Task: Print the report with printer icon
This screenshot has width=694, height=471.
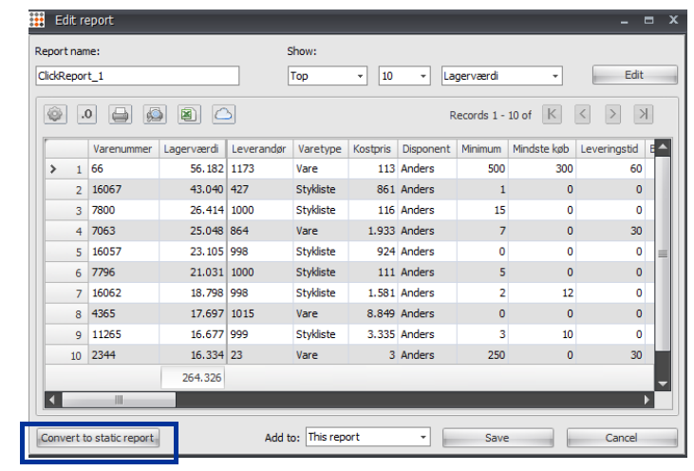Action: 120,115
